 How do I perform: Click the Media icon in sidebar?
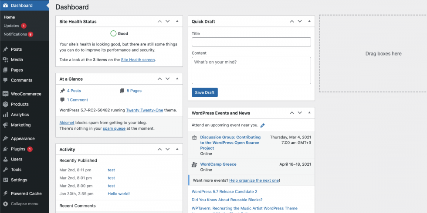[6, 59]
